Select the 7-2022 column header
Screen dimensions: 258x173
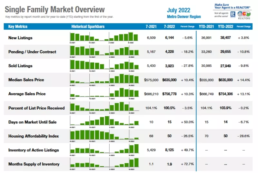click(x=169, y=26)
